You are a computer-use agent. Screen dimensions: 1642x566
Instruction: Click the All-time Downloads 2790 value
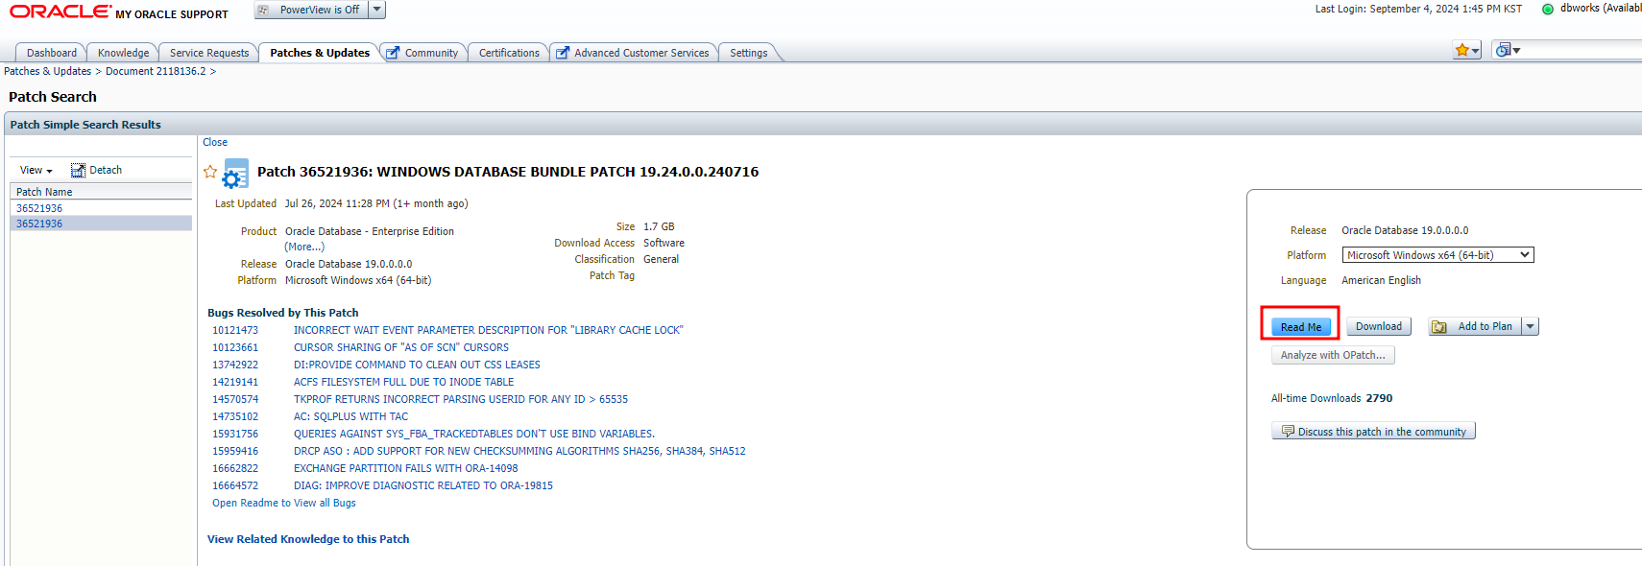pyautogui.click(x=1379, y=398)
